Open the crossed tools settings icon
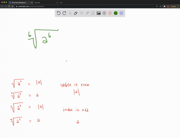The width and height of the screenshot is (180, 138). coord(81,13)
